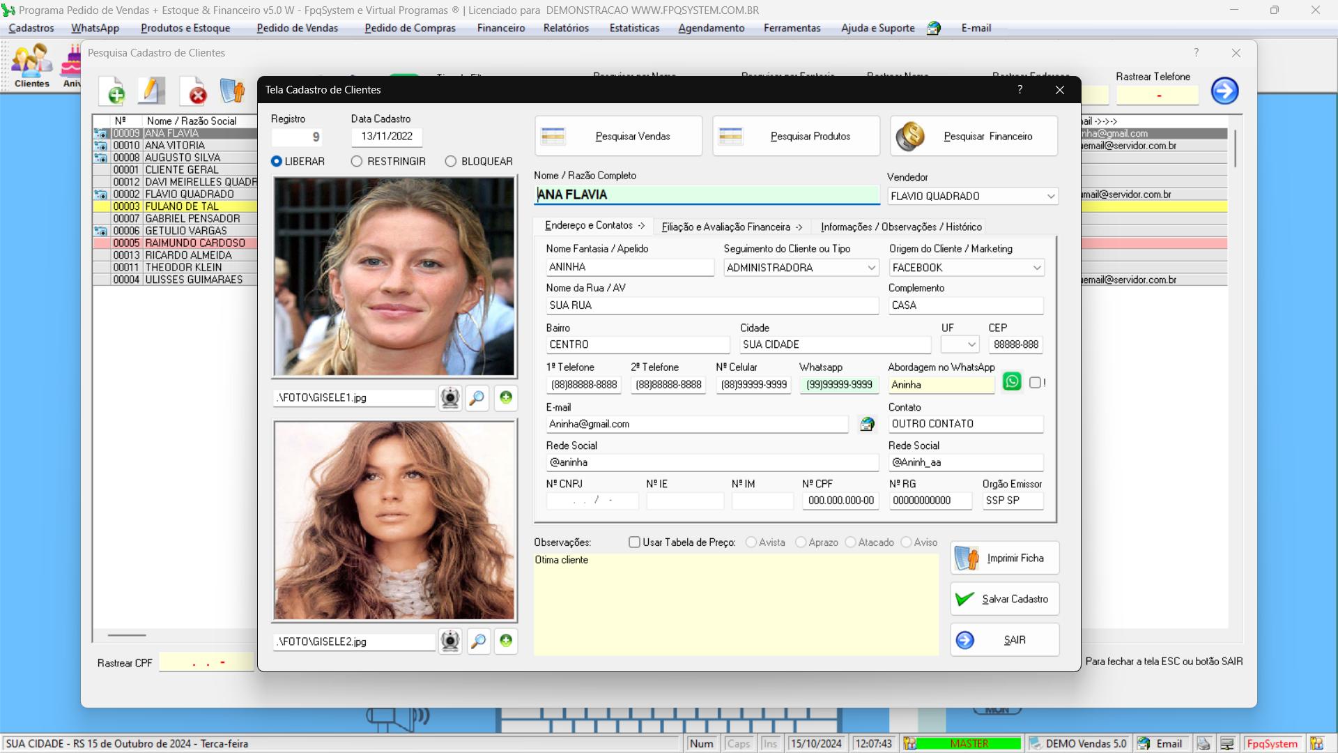
Task: Select the RESTRINGIR radio option
Action: (357, 161)
